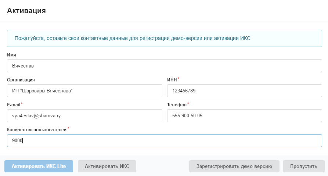Click the E-mail label text
This screenshot has width=328, height=176.
14,104
